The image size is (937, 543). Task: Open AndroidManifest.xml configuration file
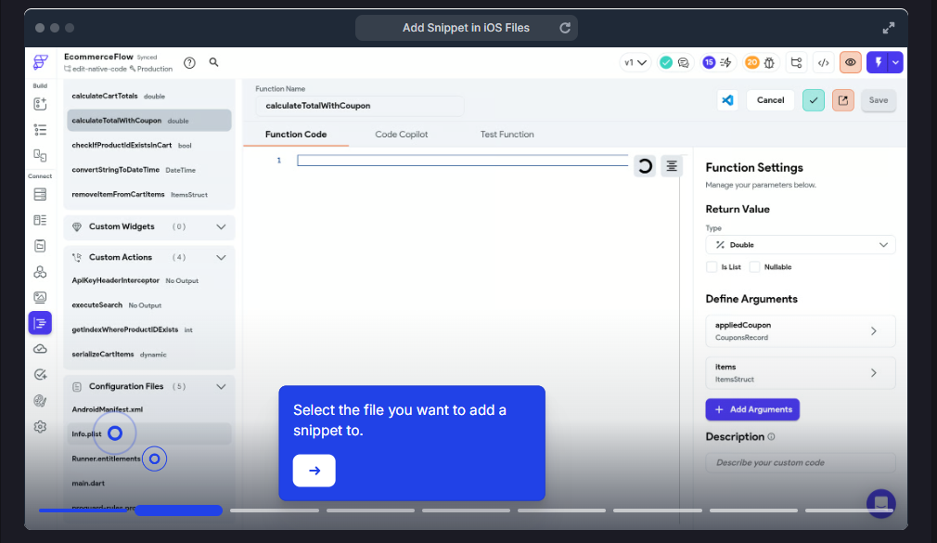[148, 409]
